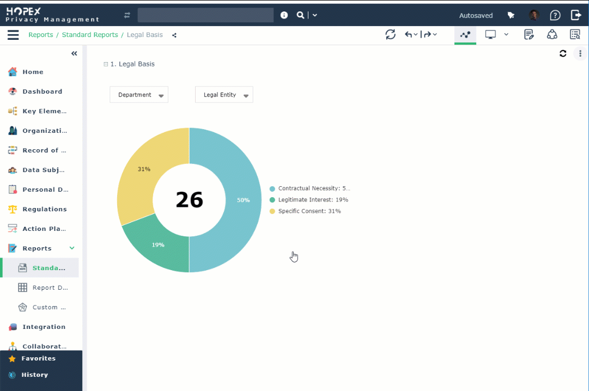The width and height of the screenshot is (589, 391).
Task: Expand the search options dropdown arrow
Action: pos(315,15)
